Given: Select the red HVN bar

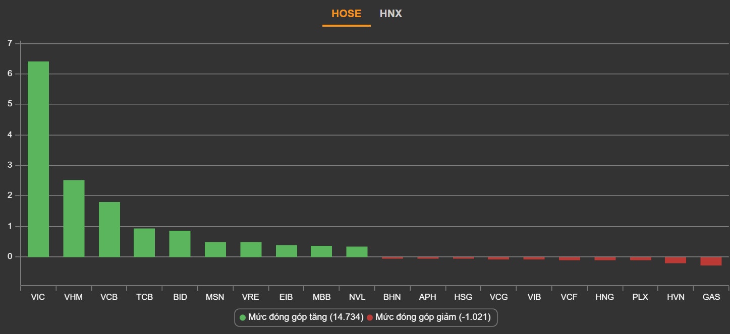Looking at the screenshot, I should click(x=676, y=260).
